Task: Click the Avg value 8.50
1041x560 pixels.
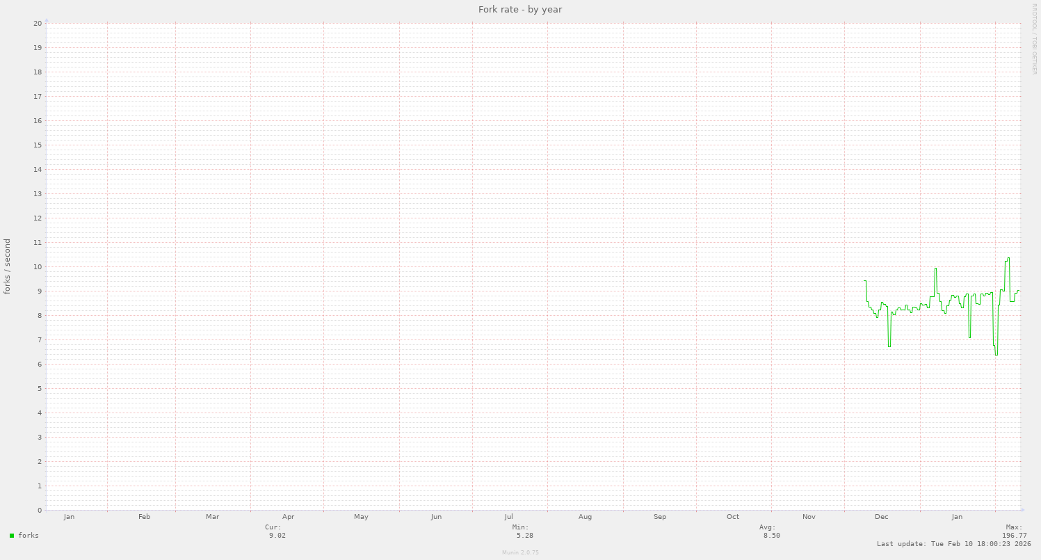Action: pyautogui.click(x=771, y=536)
